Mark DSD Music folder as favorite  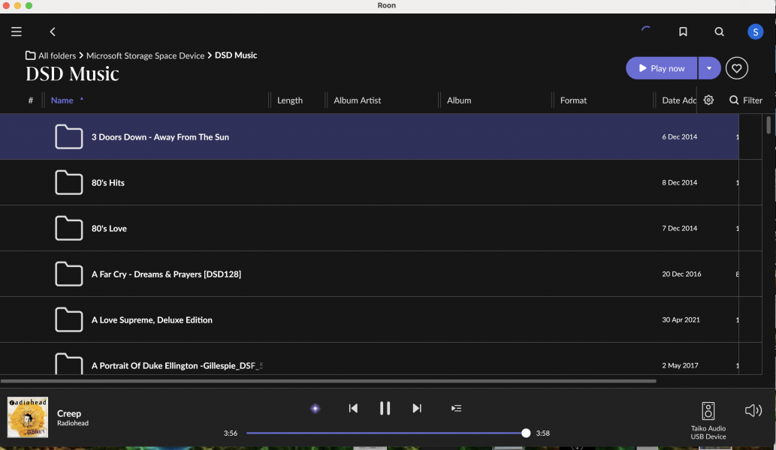pyautogui.click(x=736, y=68)
